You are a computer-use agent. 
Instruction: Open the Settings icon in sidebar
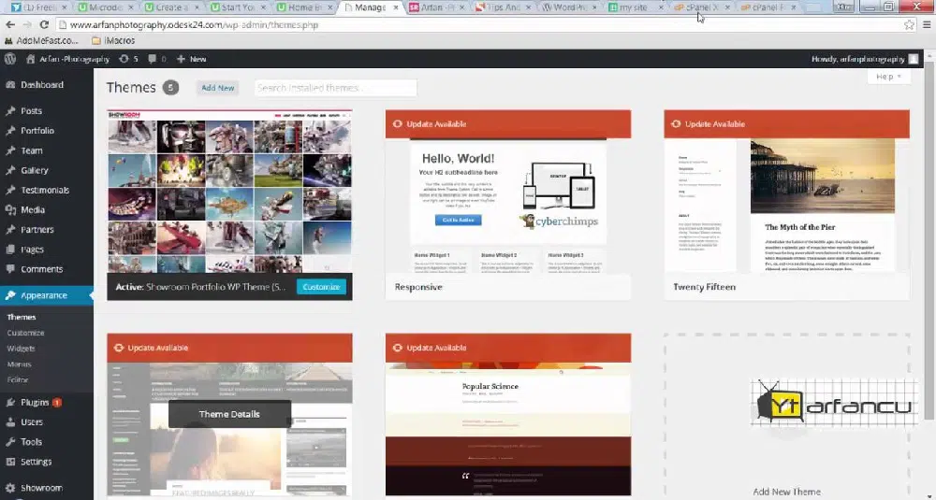pos(10,462)
